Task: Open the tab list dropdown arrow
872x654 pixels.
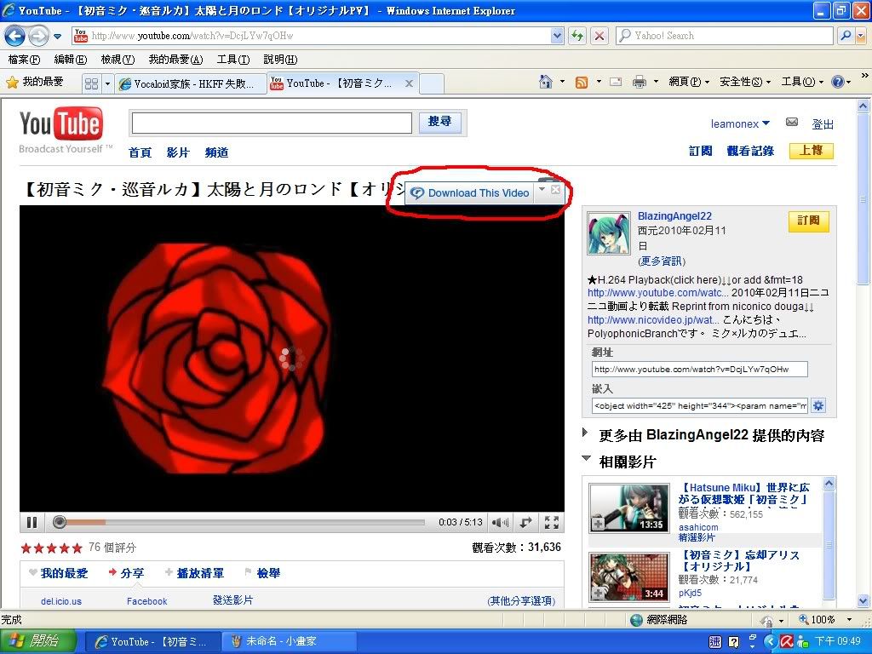Action: (107, 83)
